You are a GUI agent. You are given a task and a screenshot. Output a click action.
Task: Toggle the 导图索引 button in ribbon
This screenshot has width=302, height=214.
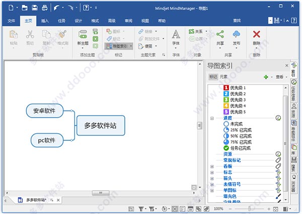pos(119,46)
